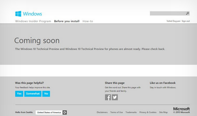
Task: Click the Microsoft logo in footer
Action: (x=181, y=109)
